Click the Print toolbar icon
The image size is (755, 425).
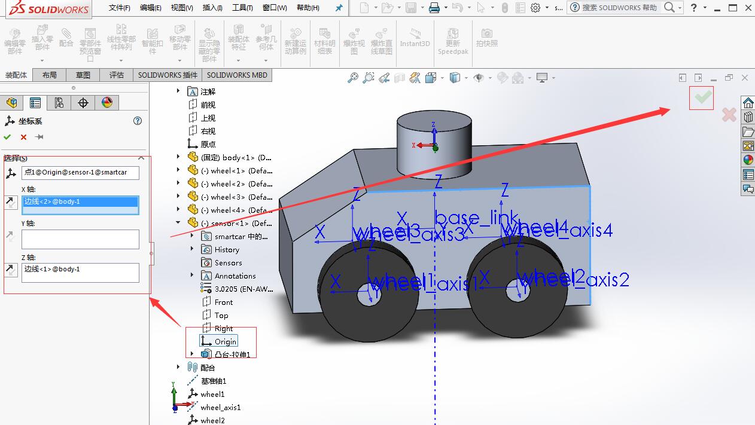click(x=434, y=8)
